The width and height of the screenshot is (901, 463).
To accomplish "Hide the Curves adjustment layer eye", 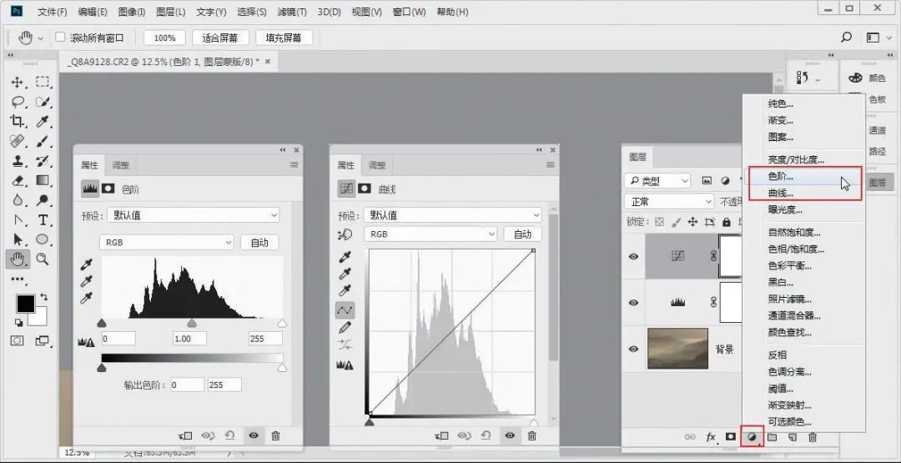I will tap(634, 257).
